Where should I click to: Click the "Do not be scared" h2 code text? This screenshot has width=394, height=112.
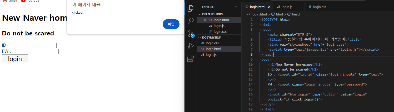click(x=292, y=69)
